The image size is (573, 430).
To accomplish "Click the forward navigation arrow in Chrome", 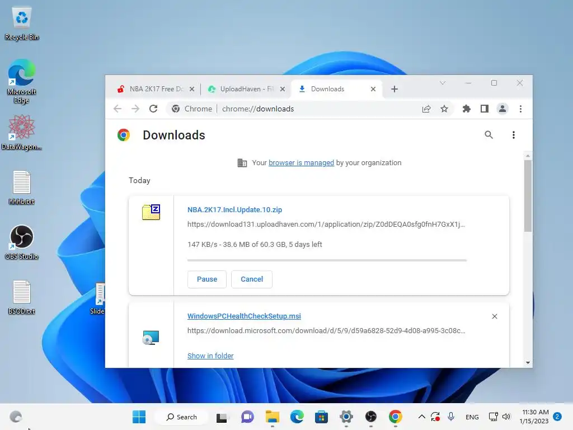I will [x=135, y=109].
